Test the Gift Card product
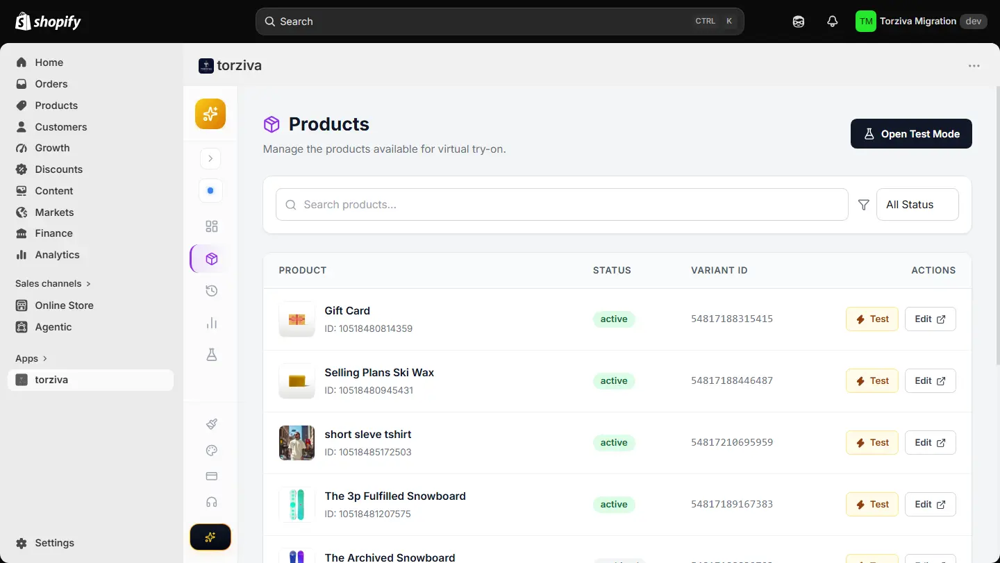This screenshot has width=1000, height=563. (x=872, y=319)
